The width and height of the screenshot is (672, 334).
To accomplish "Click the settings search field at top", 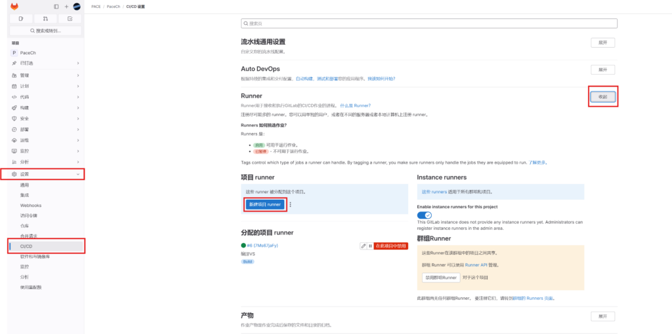I will [x=429, y=24].
